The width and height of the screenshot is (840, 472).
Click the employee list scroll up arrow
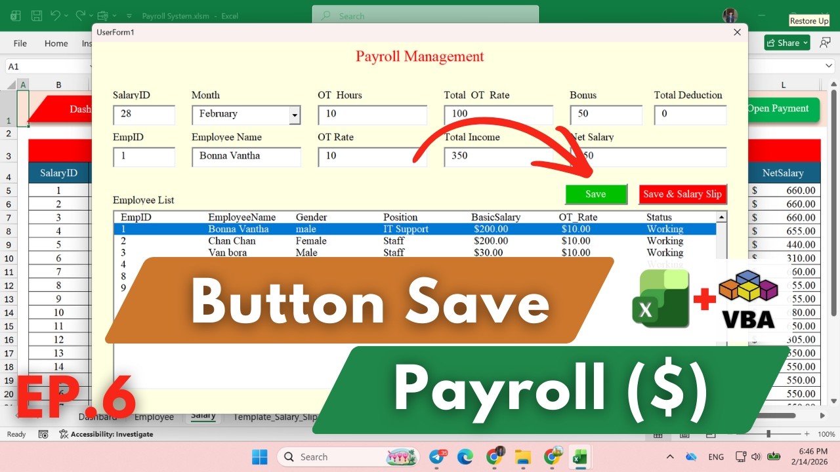[722, 217]
